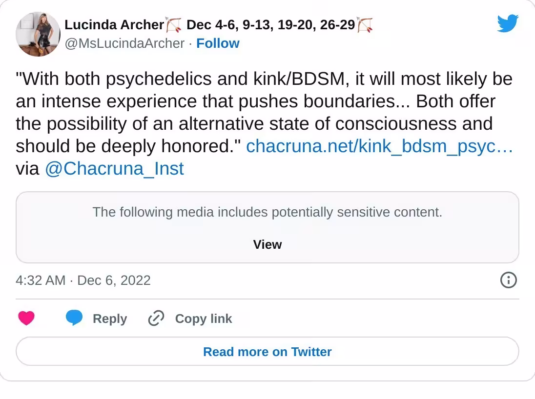Click the Lucinda Archer display name
The height and width of the screenshot is (399, 535).
[114, 24]
